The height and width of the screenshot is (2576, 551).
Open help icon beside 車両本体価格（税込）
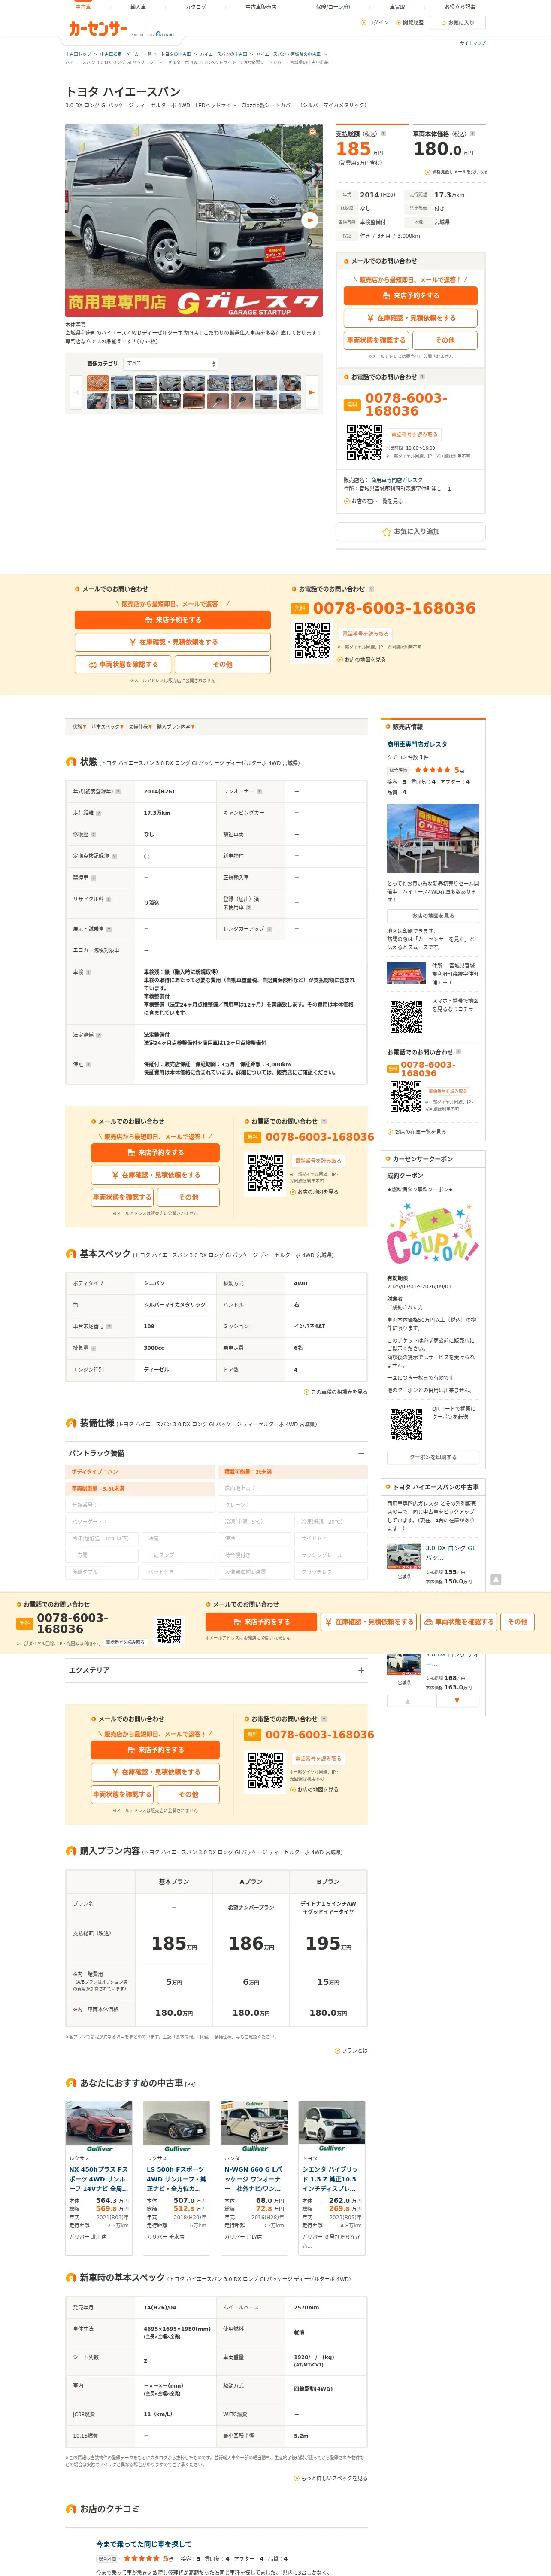click(x=472, y=133)
